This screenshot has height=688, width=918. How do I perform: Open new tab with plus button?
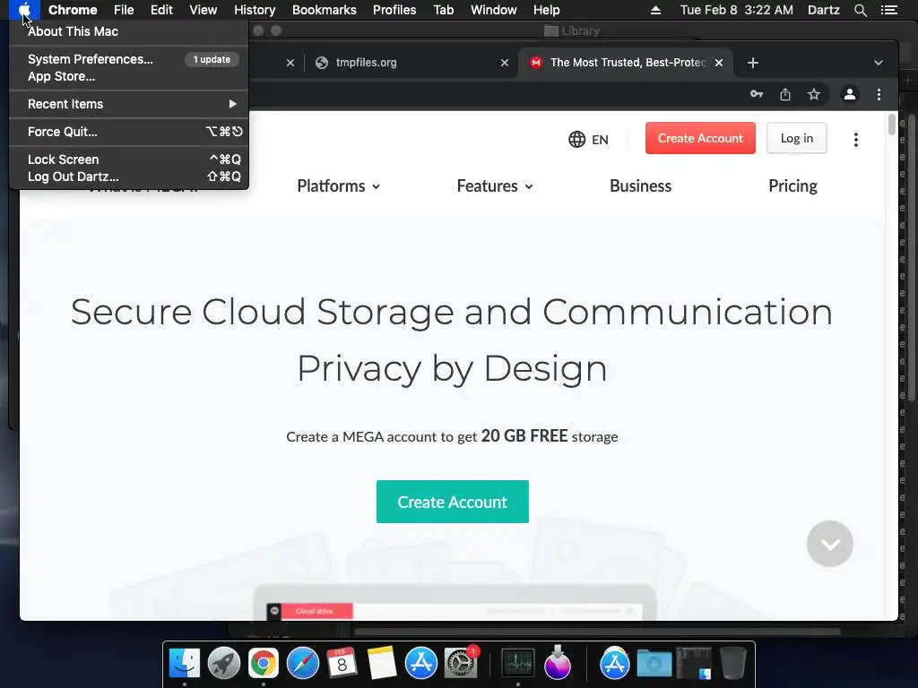[753, 63]
